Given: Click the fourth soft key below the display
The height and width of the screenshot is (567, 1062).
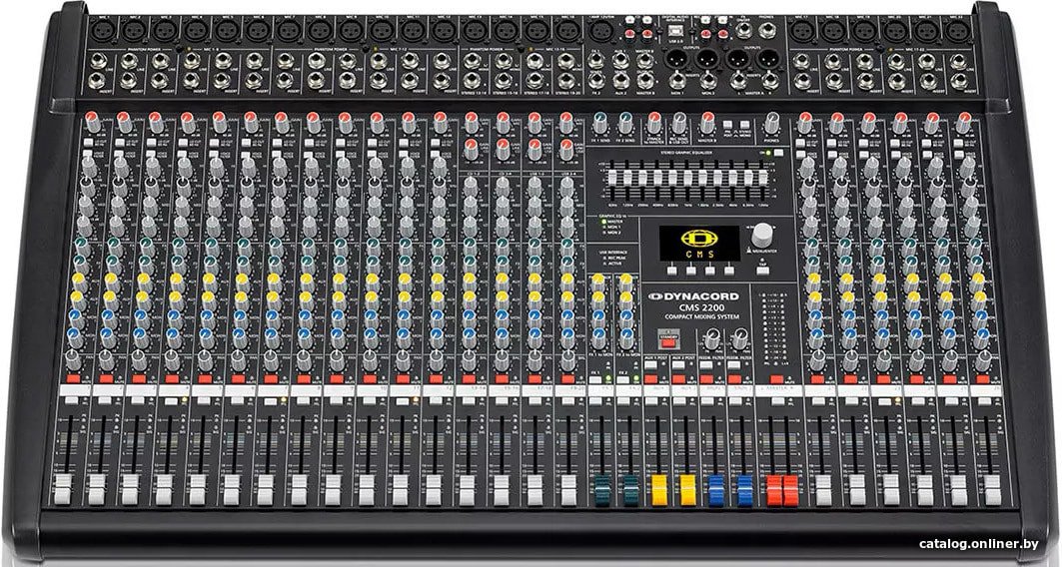Looking at the screenshot, I should 728,271.
